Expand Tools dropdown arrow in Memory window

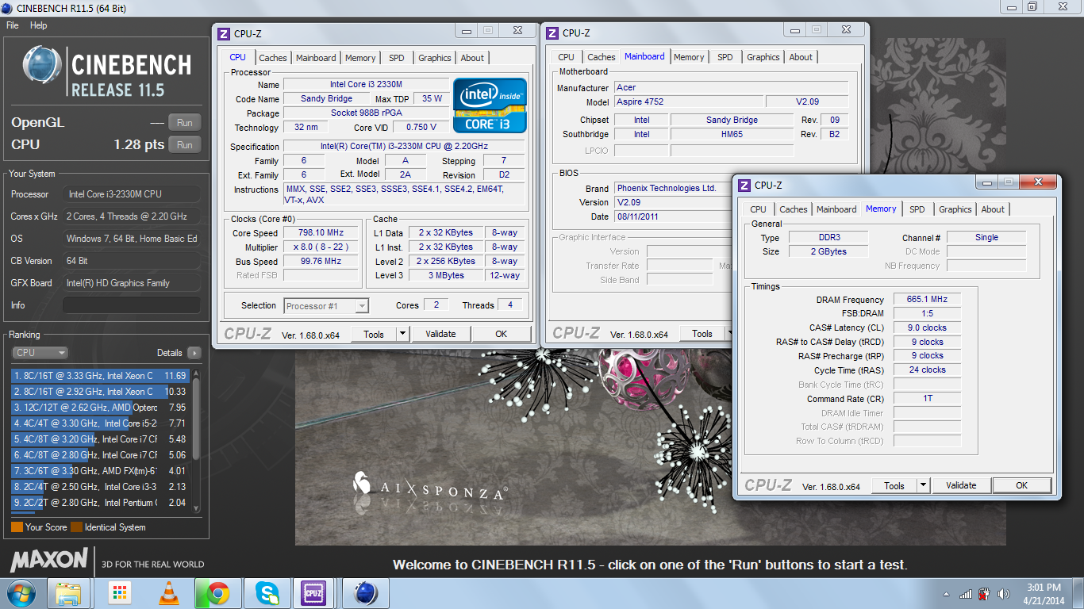coord(923,486)
